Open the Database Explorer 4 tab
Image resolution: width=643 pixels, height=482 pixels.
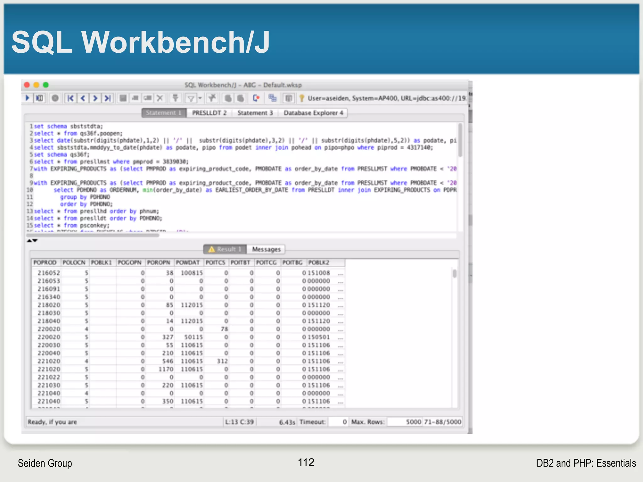[x=313, y=113]
